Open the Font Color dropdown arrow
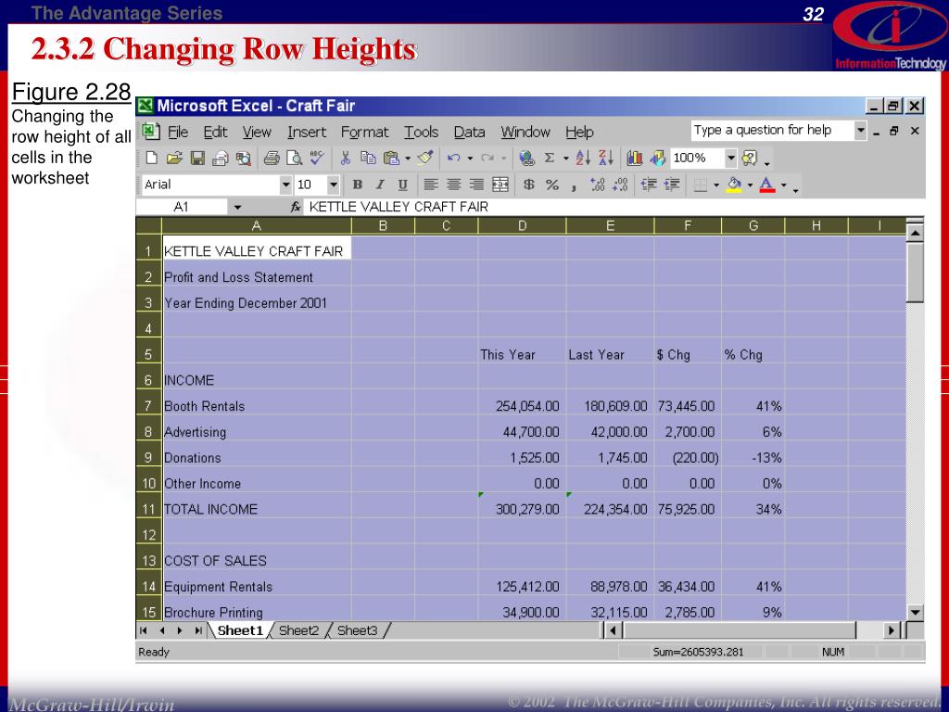Image resolution: width=949 pixels, height=712 pixels. pyautogui.click(x=784, y=184)
